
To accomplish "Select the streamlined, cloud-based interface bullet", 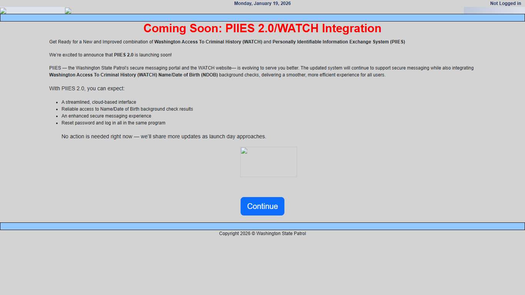I will (x=98, y=102).
